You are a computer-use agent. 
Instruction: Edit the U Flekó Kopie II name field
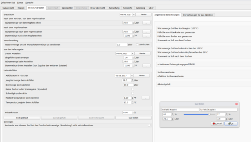pyautogui.click(x=218, y=110)
